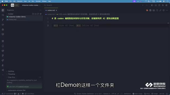Open the Source Control view
The width and height of the screenshot is (170, 95).
coord(3,20)
